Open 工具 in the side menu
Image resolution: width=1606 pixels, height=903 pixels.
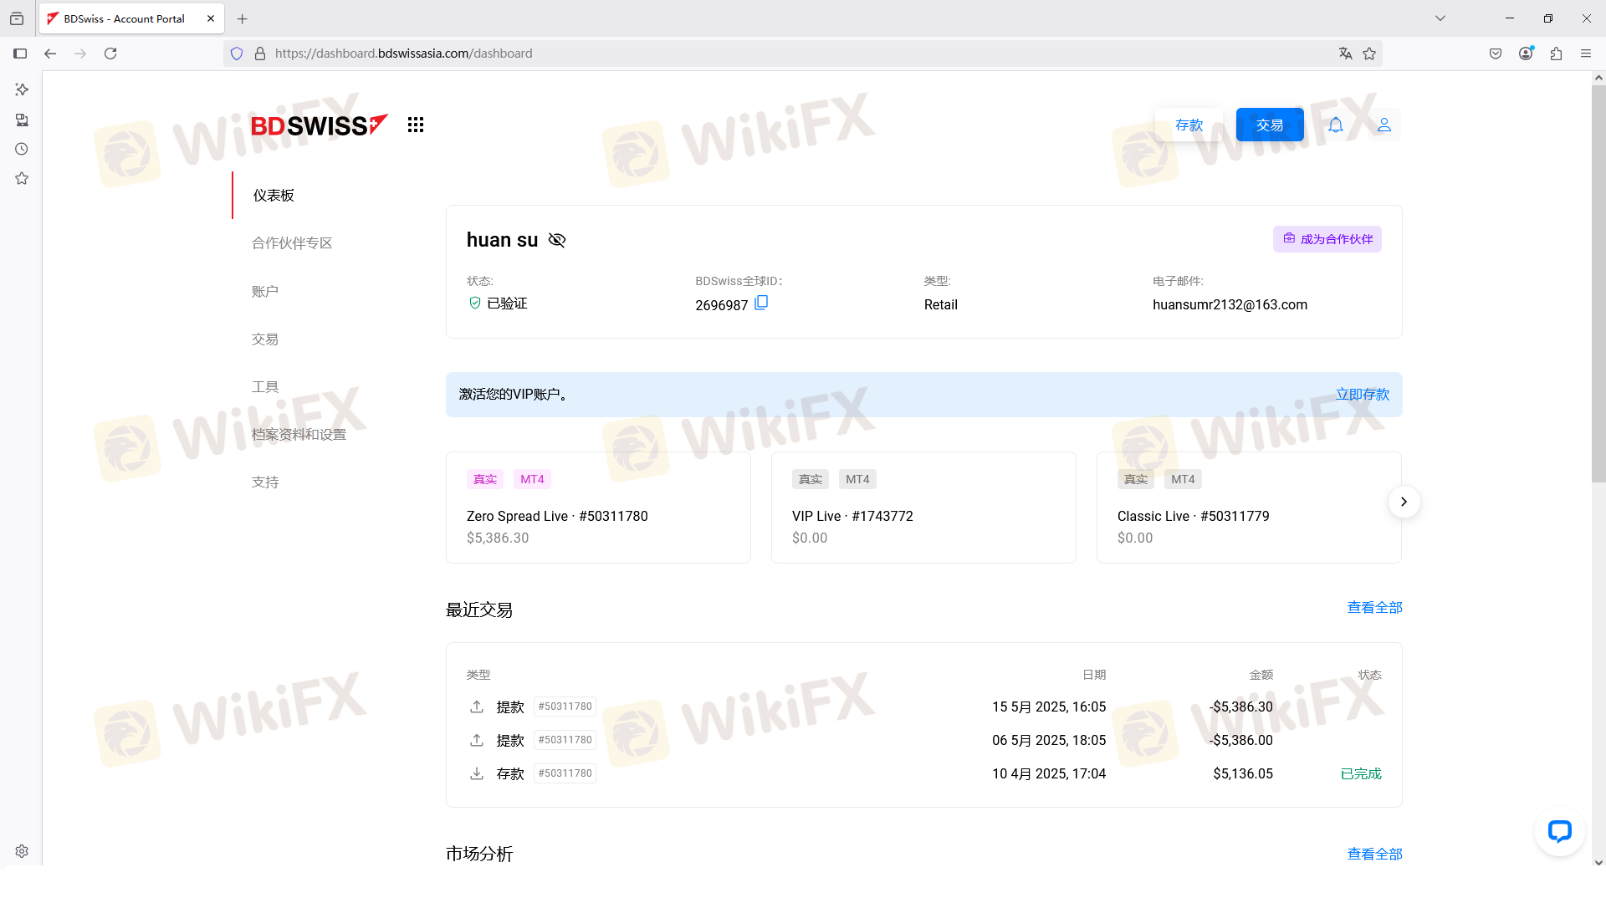[265, 387]
